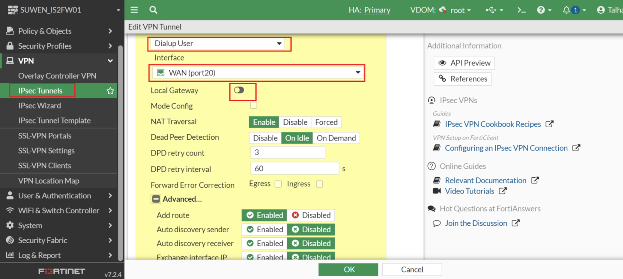The image size is (623, 279).
Task: Go to SSL-VPN Settings menu item
Action: click(46, 151)
